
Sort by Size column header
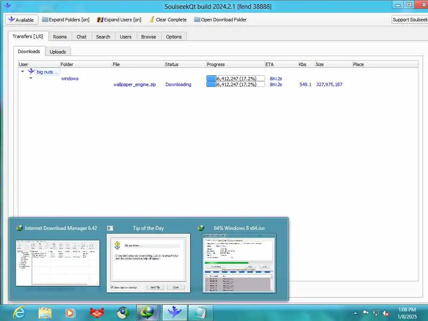coord(333,64)
